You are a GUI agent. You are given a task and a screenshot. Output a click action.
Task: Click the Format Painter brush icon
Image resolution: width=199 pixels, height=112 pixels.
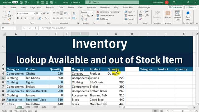pyautogui.click(x=9, y=19)
